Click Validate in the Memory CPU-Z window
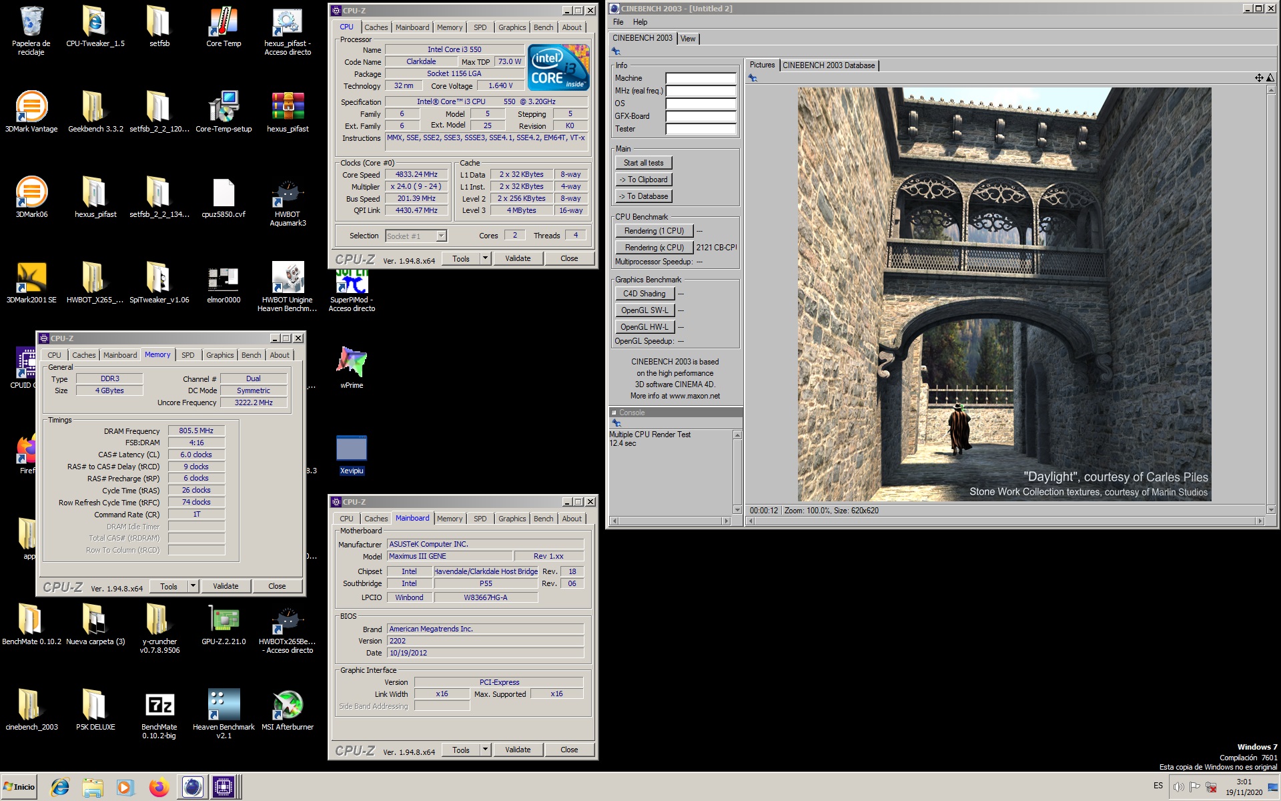Screen dimensions: 1281x801 [x=226, y=586]
